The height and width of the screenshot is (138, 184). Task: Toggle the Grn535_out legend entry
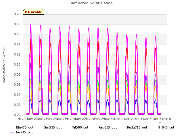pos(50,127)
